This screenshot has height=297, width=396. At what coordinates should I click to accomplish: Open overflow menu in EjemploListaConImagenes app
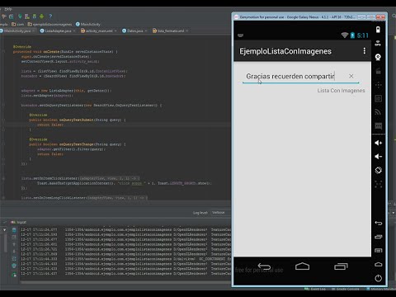[x=365, y=51]
